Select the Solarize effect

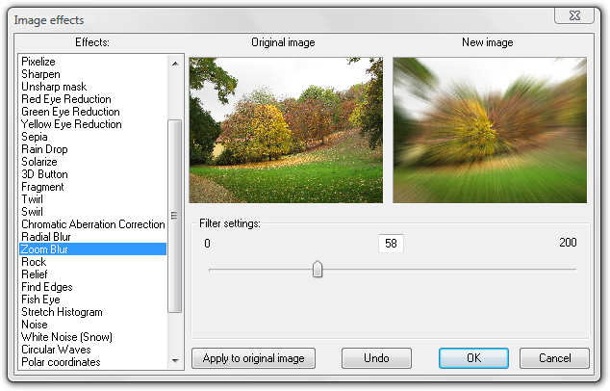92,162
